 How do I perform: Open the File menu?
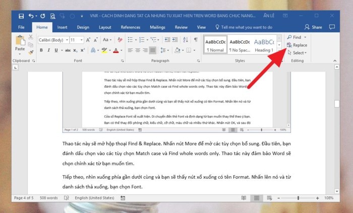[x=21, y=27]
